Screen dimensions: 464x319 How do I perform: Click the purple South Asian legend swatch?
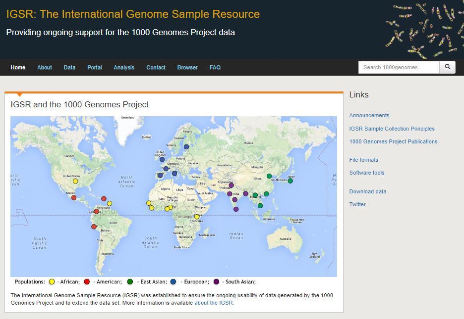216,282
